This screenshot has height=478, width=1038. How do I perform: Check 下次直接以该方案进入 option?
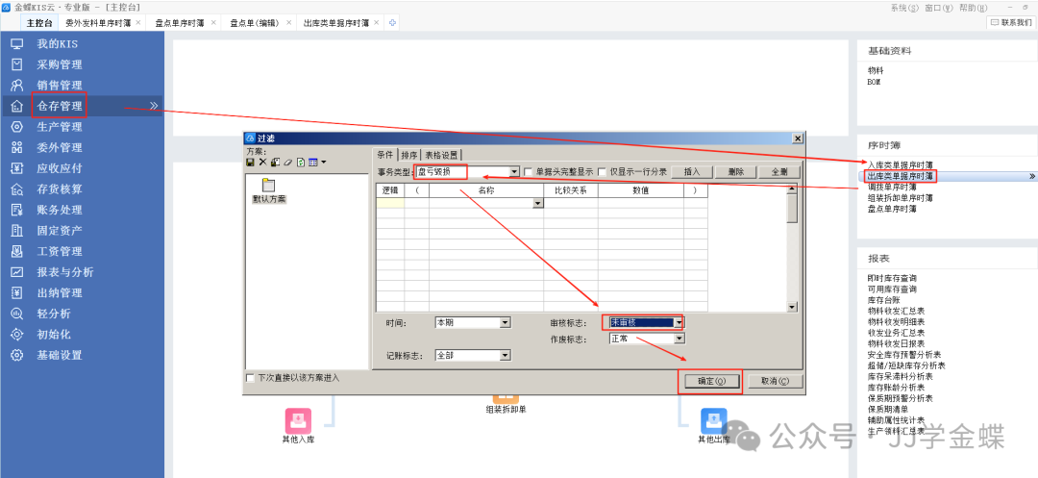point(252,378)
